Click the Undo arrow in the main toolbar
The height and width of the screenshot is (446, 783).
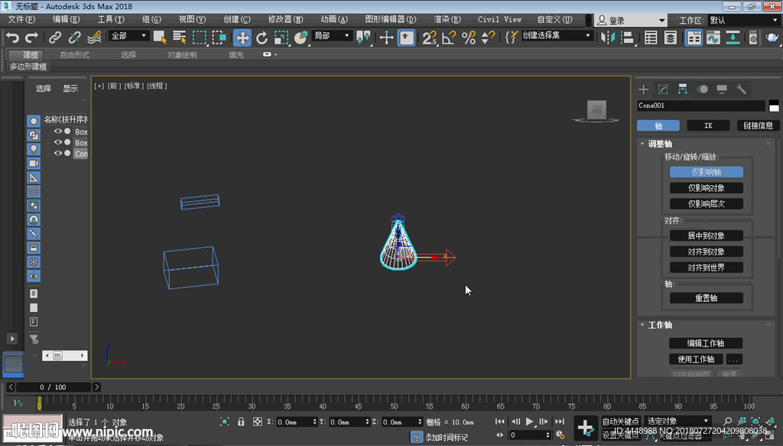[x=12, y=37]
